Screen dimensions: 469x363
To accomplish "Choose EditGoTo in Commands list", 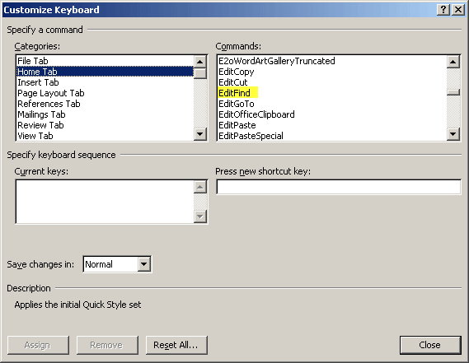I will pyautogui.click(x=237, y=104).
